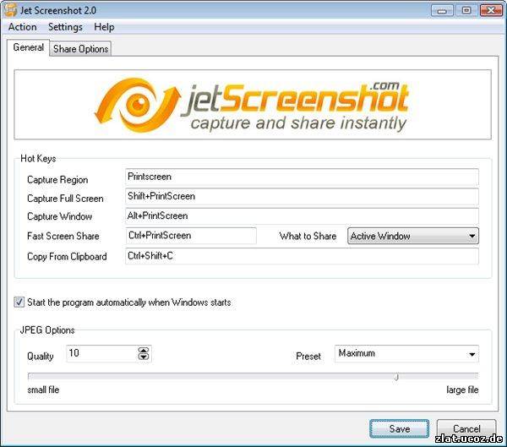Click the Fast Screen Share hotkey field
The height and width of the screenshot is (447, 507).
click(191, 236)
